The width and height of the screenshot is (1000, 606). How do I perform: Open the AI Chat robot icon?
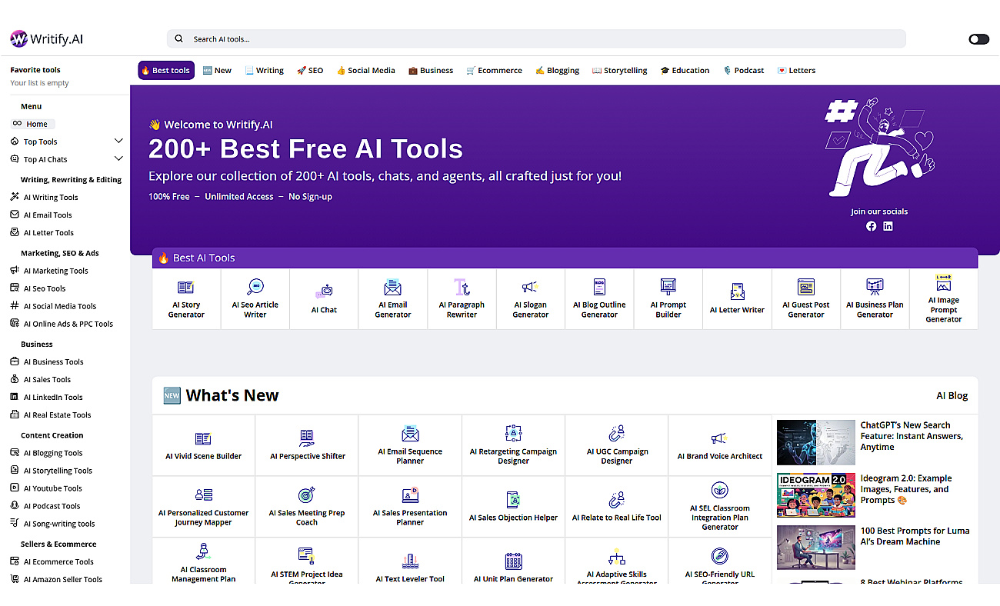324,292
